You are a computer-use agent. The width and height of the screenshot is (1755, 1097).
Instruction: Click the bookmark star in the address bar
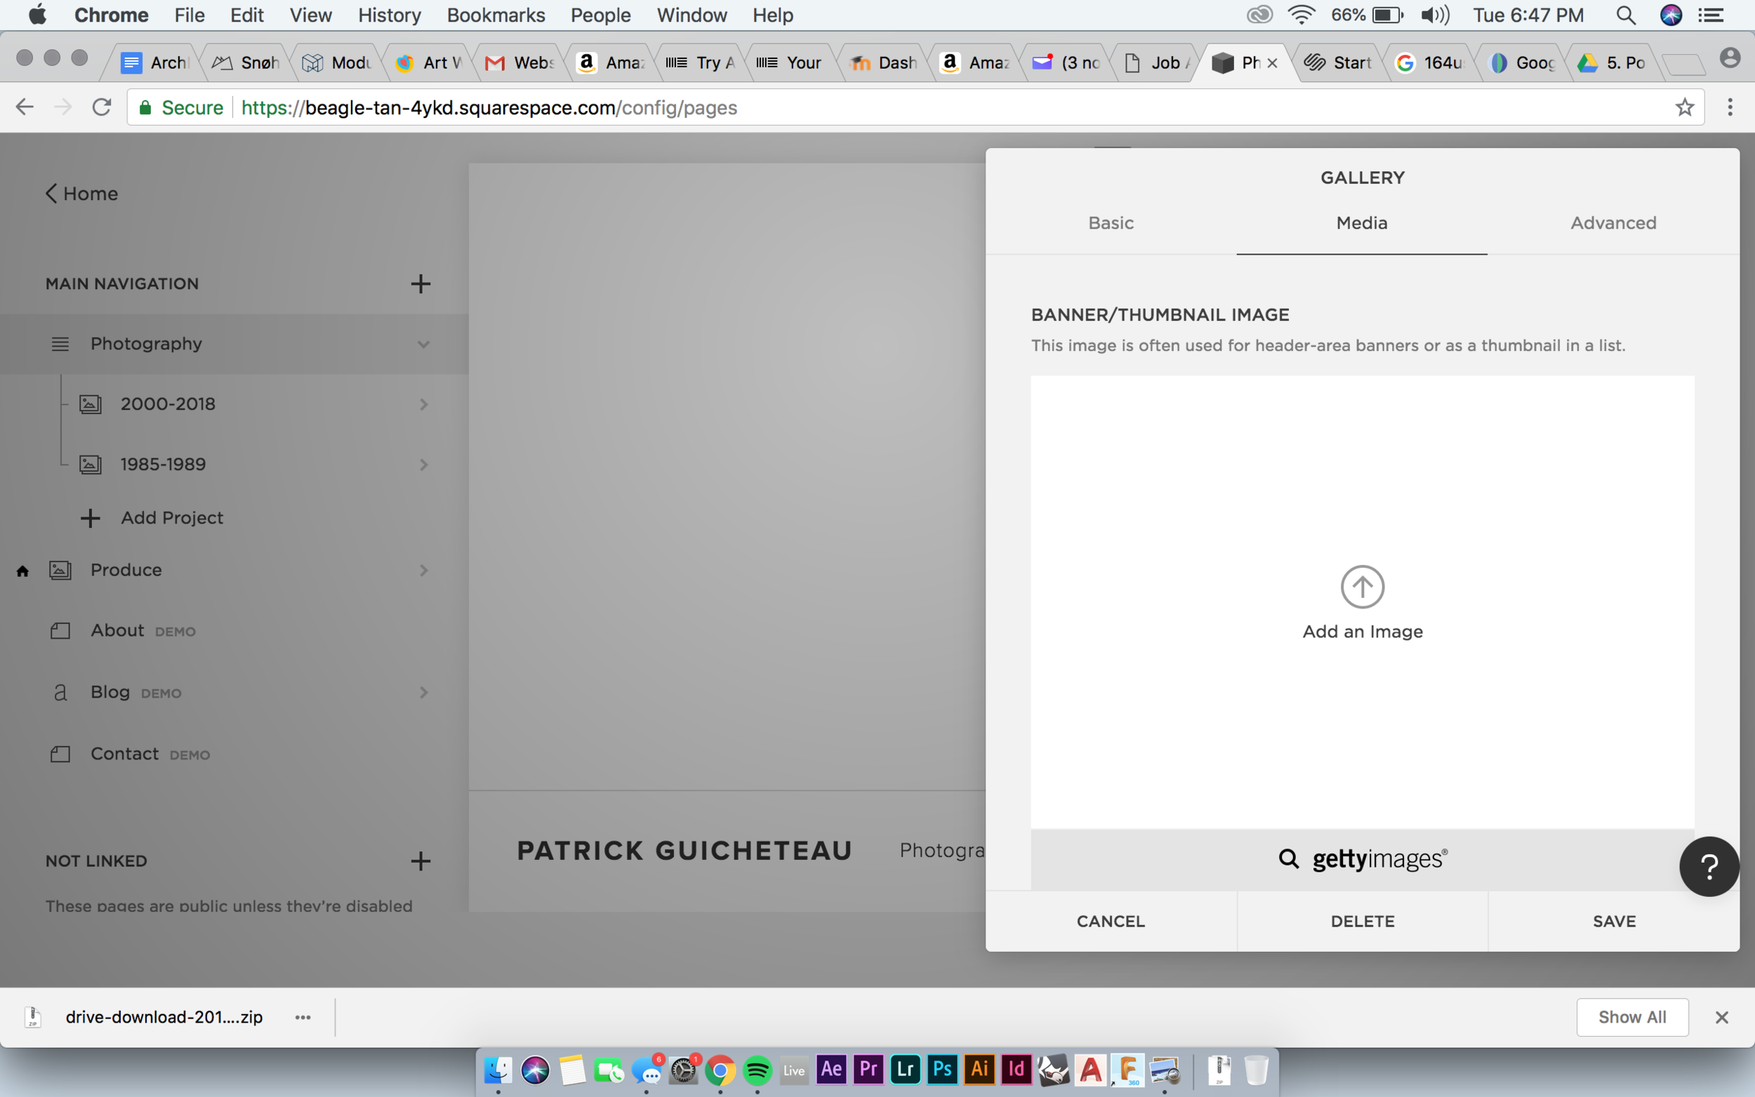(1685, 107)
